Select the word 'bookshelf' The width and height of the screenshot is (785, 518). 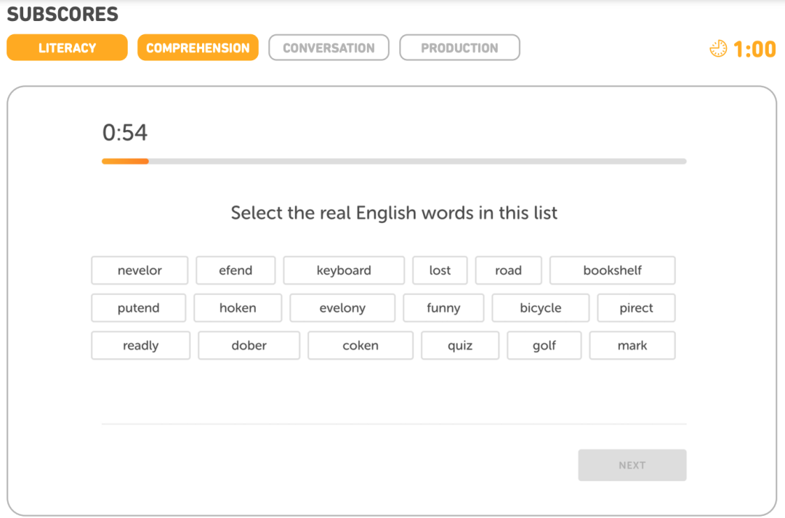612,270
